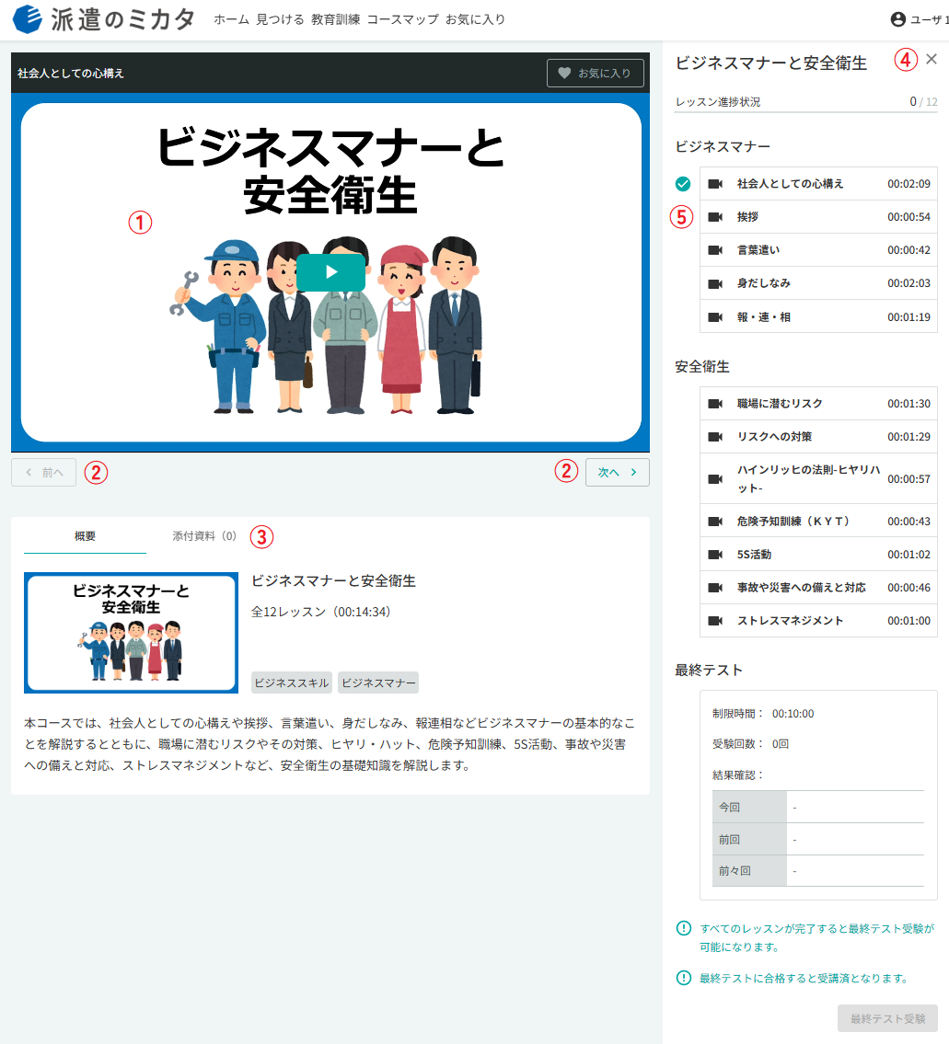Select lesson title 身だしなみ
Viewport: 949px width, 1044px height.
click(x=764, y=283)
